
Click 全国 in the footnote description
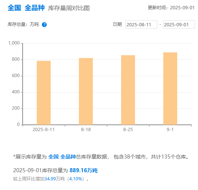click(53, 157)
